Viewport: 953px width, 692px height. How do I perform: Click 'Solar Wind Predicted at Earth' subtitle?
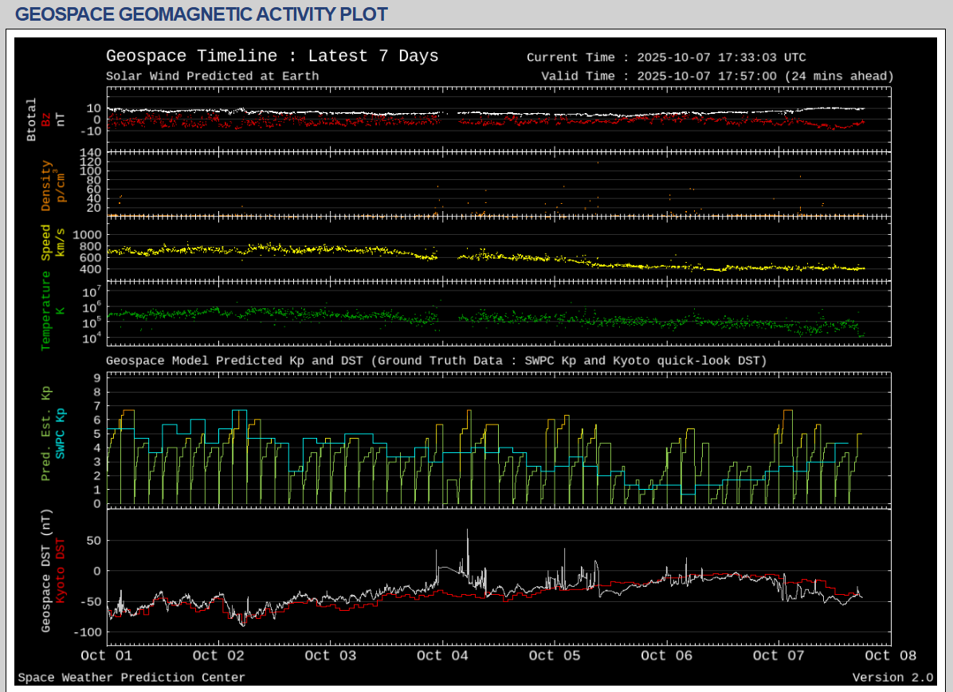tap(212, 76)
